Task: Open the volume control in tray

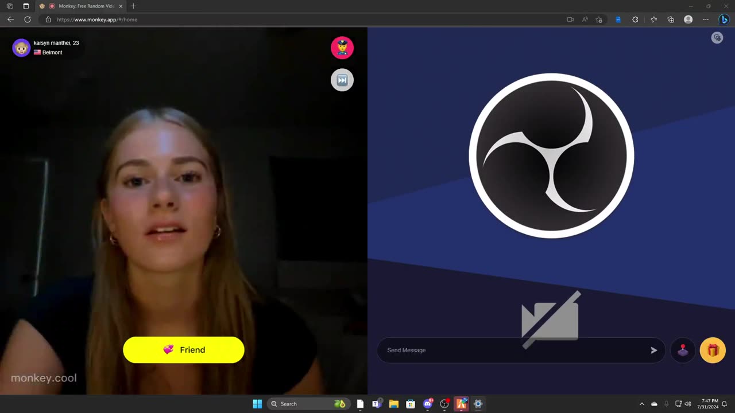Action: click(688, 404)
